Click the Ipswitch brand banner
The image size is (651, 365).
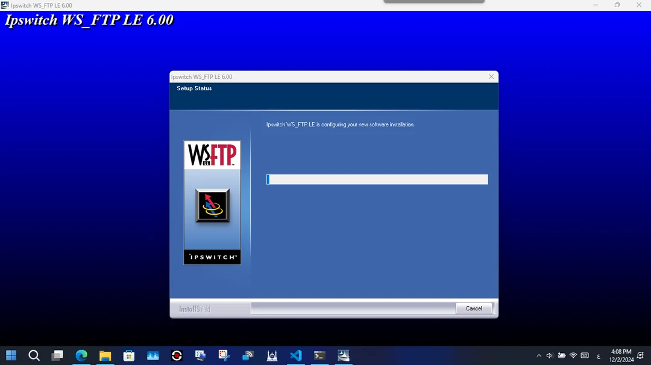coord(212,257)
